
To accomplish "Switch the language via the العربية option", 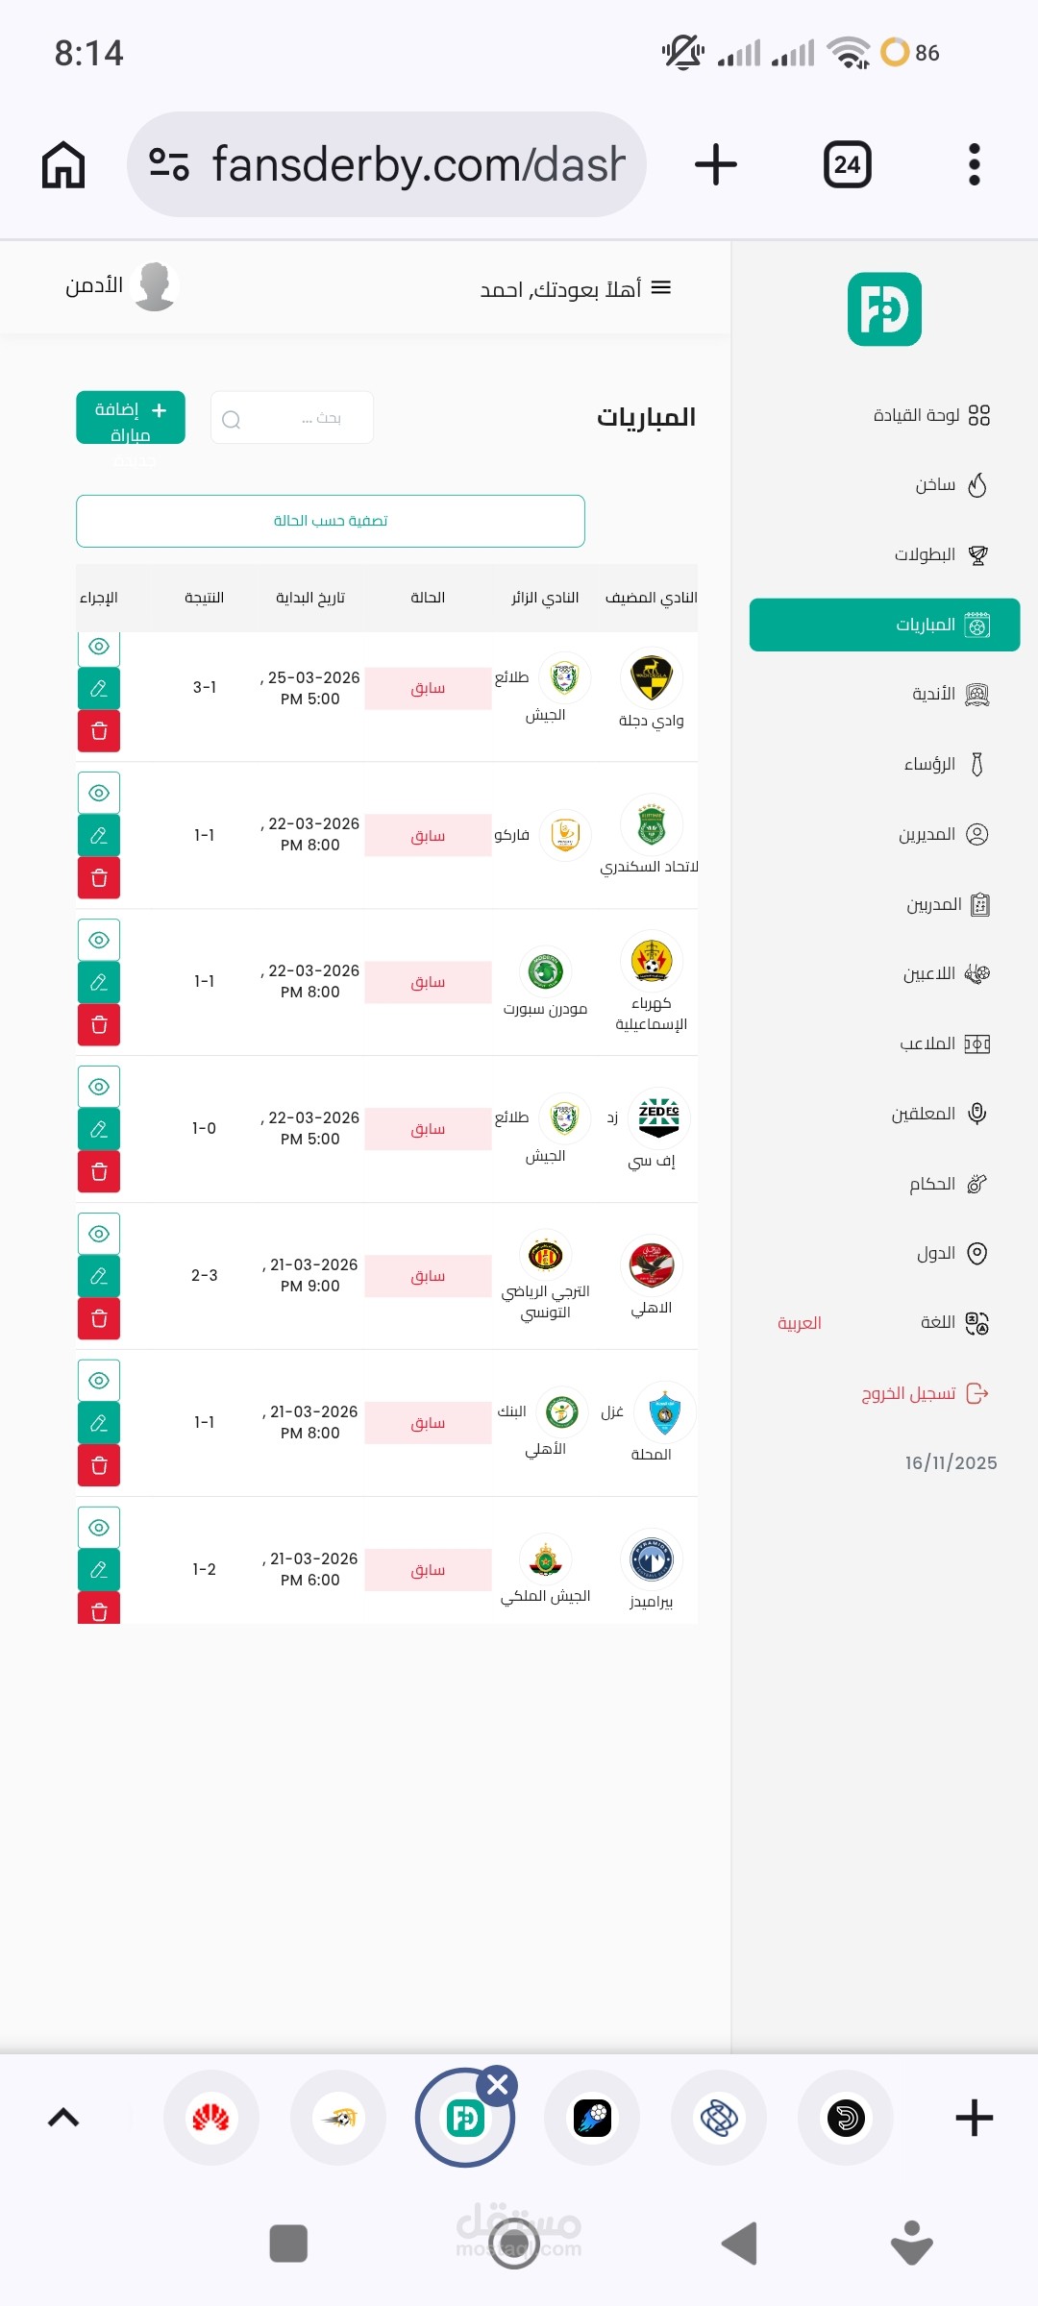I will (800, 1323).
